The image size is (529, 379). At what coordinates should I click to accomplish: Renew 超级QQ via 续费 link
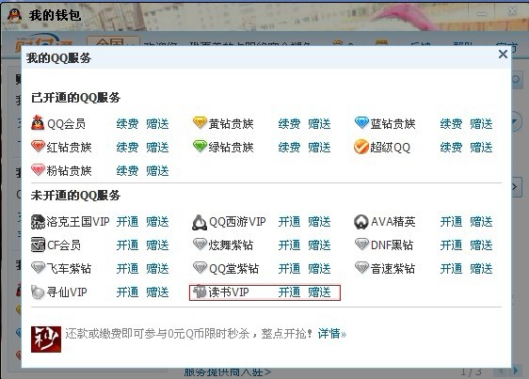[452, 148]
